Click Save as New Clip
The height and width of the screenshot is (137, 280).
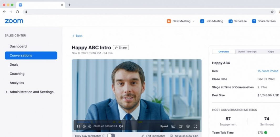[184, 136]
